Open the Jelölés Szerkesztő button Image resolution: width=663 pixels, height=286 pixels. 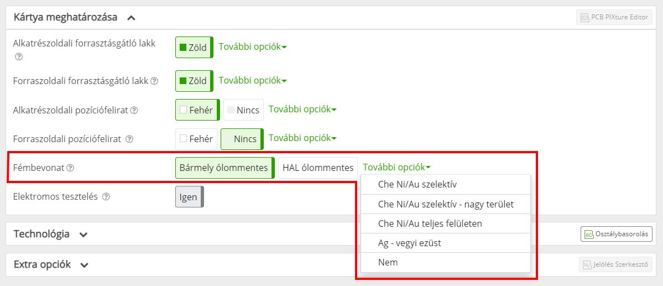615,265
